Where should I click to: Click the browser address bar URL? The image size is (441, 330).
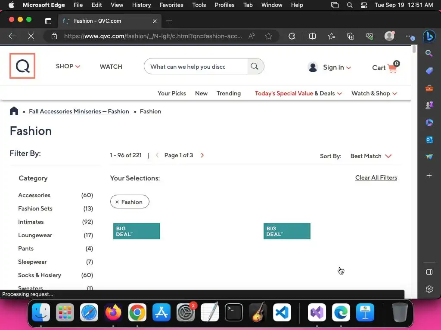(153, 36)
